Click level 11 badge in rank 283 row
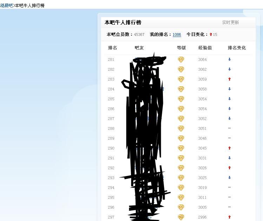263x221 pixels. pyautogui.click(x=181, y=79)
